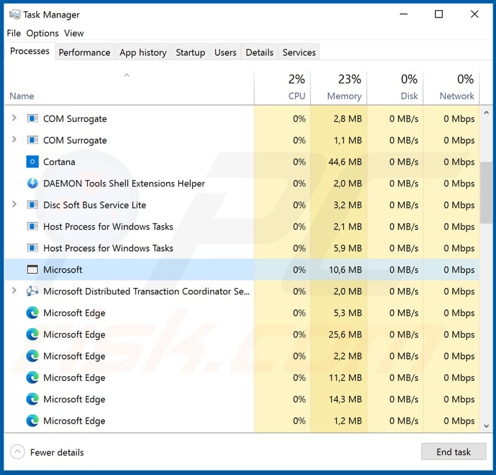Click the 44,6 MB memory value for Cortana
Screen dimensions: 496x475
(345, 162)
